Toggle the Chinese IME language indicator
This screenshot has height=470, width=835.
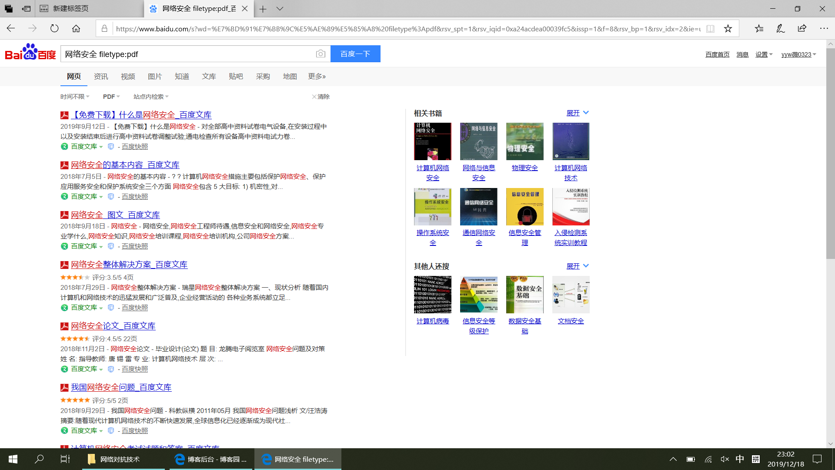coord(740,459)
